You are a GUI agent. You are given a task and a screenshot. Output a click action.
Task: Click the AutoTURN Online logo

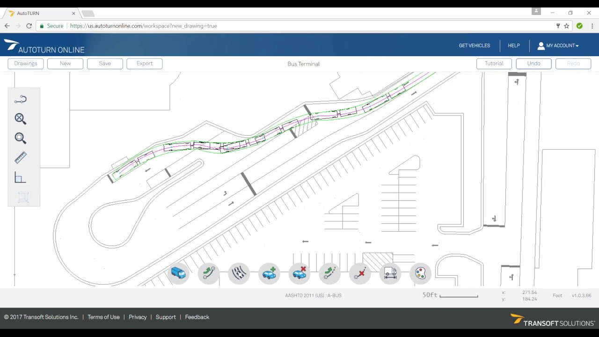click(44, 46)
